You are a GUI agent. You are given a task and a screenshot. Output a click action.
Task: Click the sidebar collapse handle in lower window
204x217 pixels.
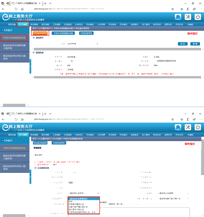click(30, 177)
